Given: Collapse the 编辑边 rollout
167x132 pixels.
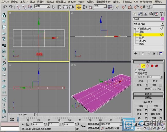Looking at the screenshot, I should 148,98.
